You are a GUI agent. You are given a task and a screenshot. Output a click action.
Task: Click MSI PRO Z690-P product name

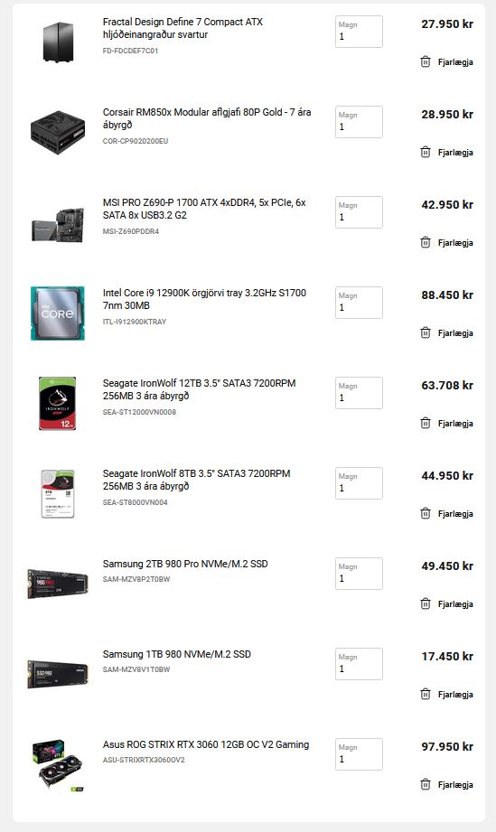coord(204,209)
